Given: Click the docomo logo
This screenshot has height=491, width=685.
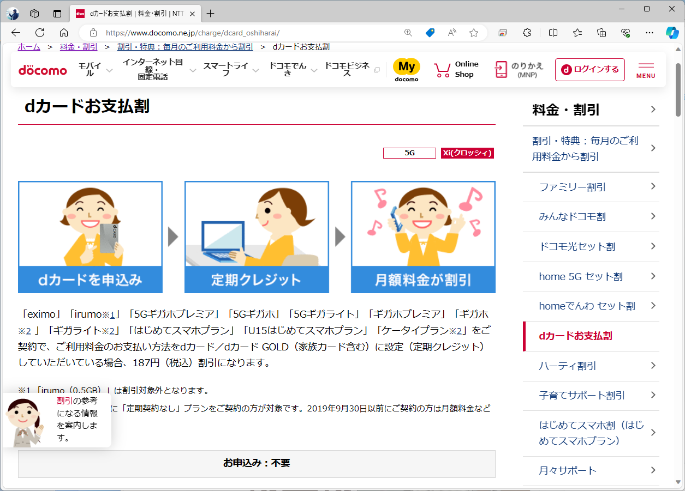Looking at the screenshot, I should (x=42, y=70).
